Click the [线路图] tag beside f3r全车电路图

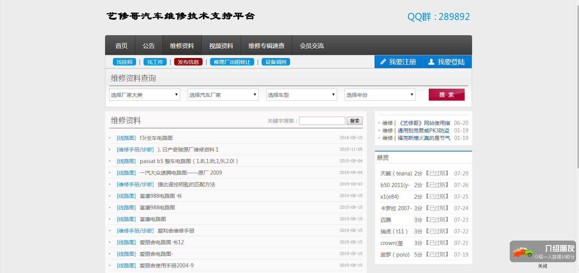coord(126,138)
